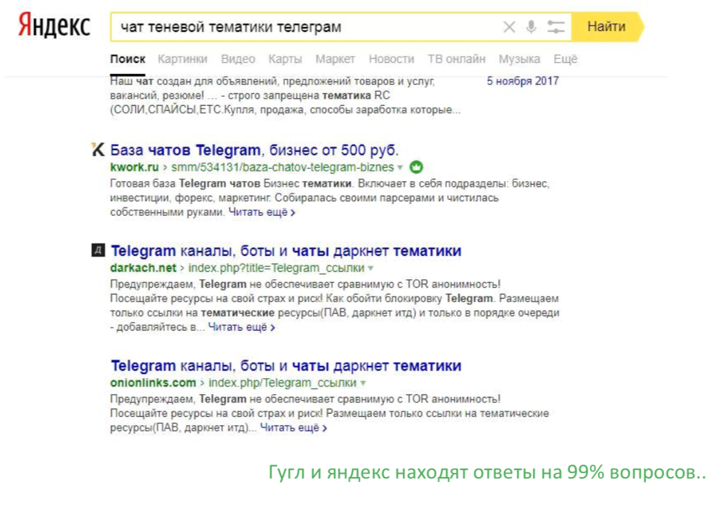Clear the search query with the X icon
The width and height of the screenshot is (721, 509).
(509, 26)
